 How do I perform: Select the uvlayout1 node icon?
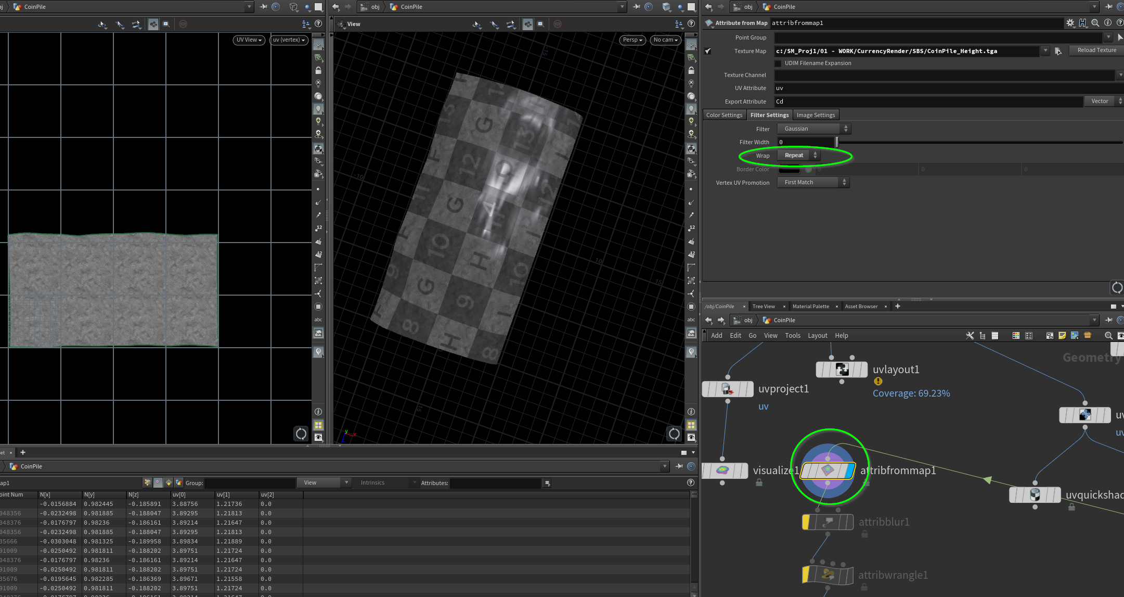(842, 370)
